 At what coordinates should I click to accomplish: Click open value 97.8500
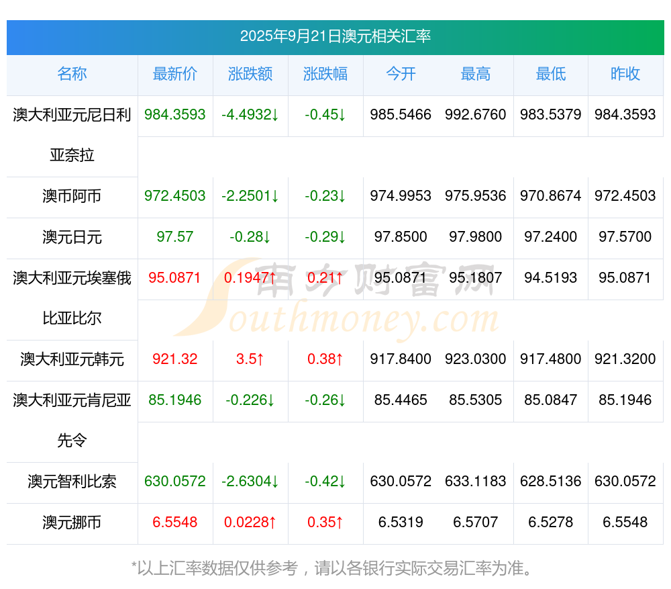[401, 237]
